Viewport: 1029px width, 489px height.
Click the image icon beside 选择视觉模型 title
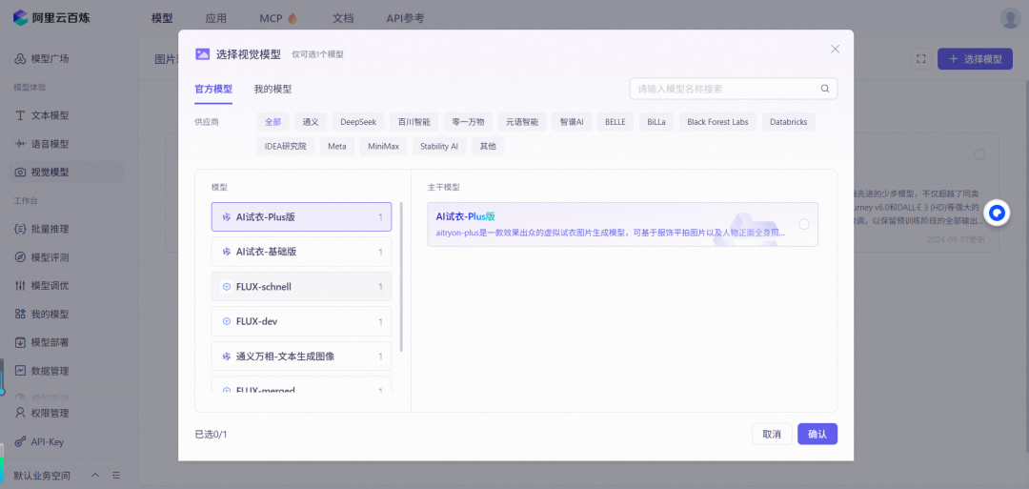(202, 53)
